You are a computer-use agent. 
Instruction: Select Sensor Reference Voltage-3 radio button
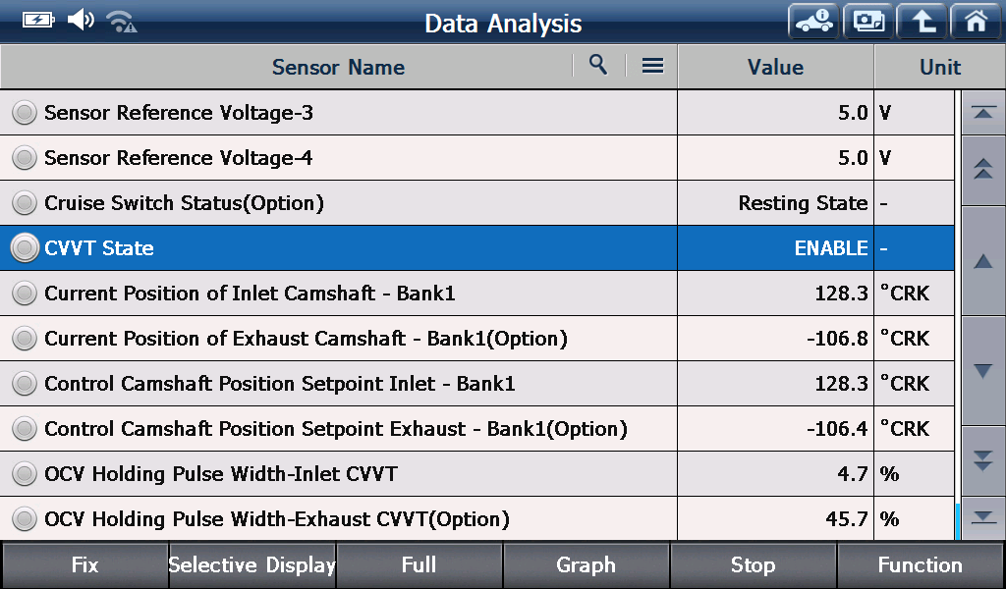25,113
